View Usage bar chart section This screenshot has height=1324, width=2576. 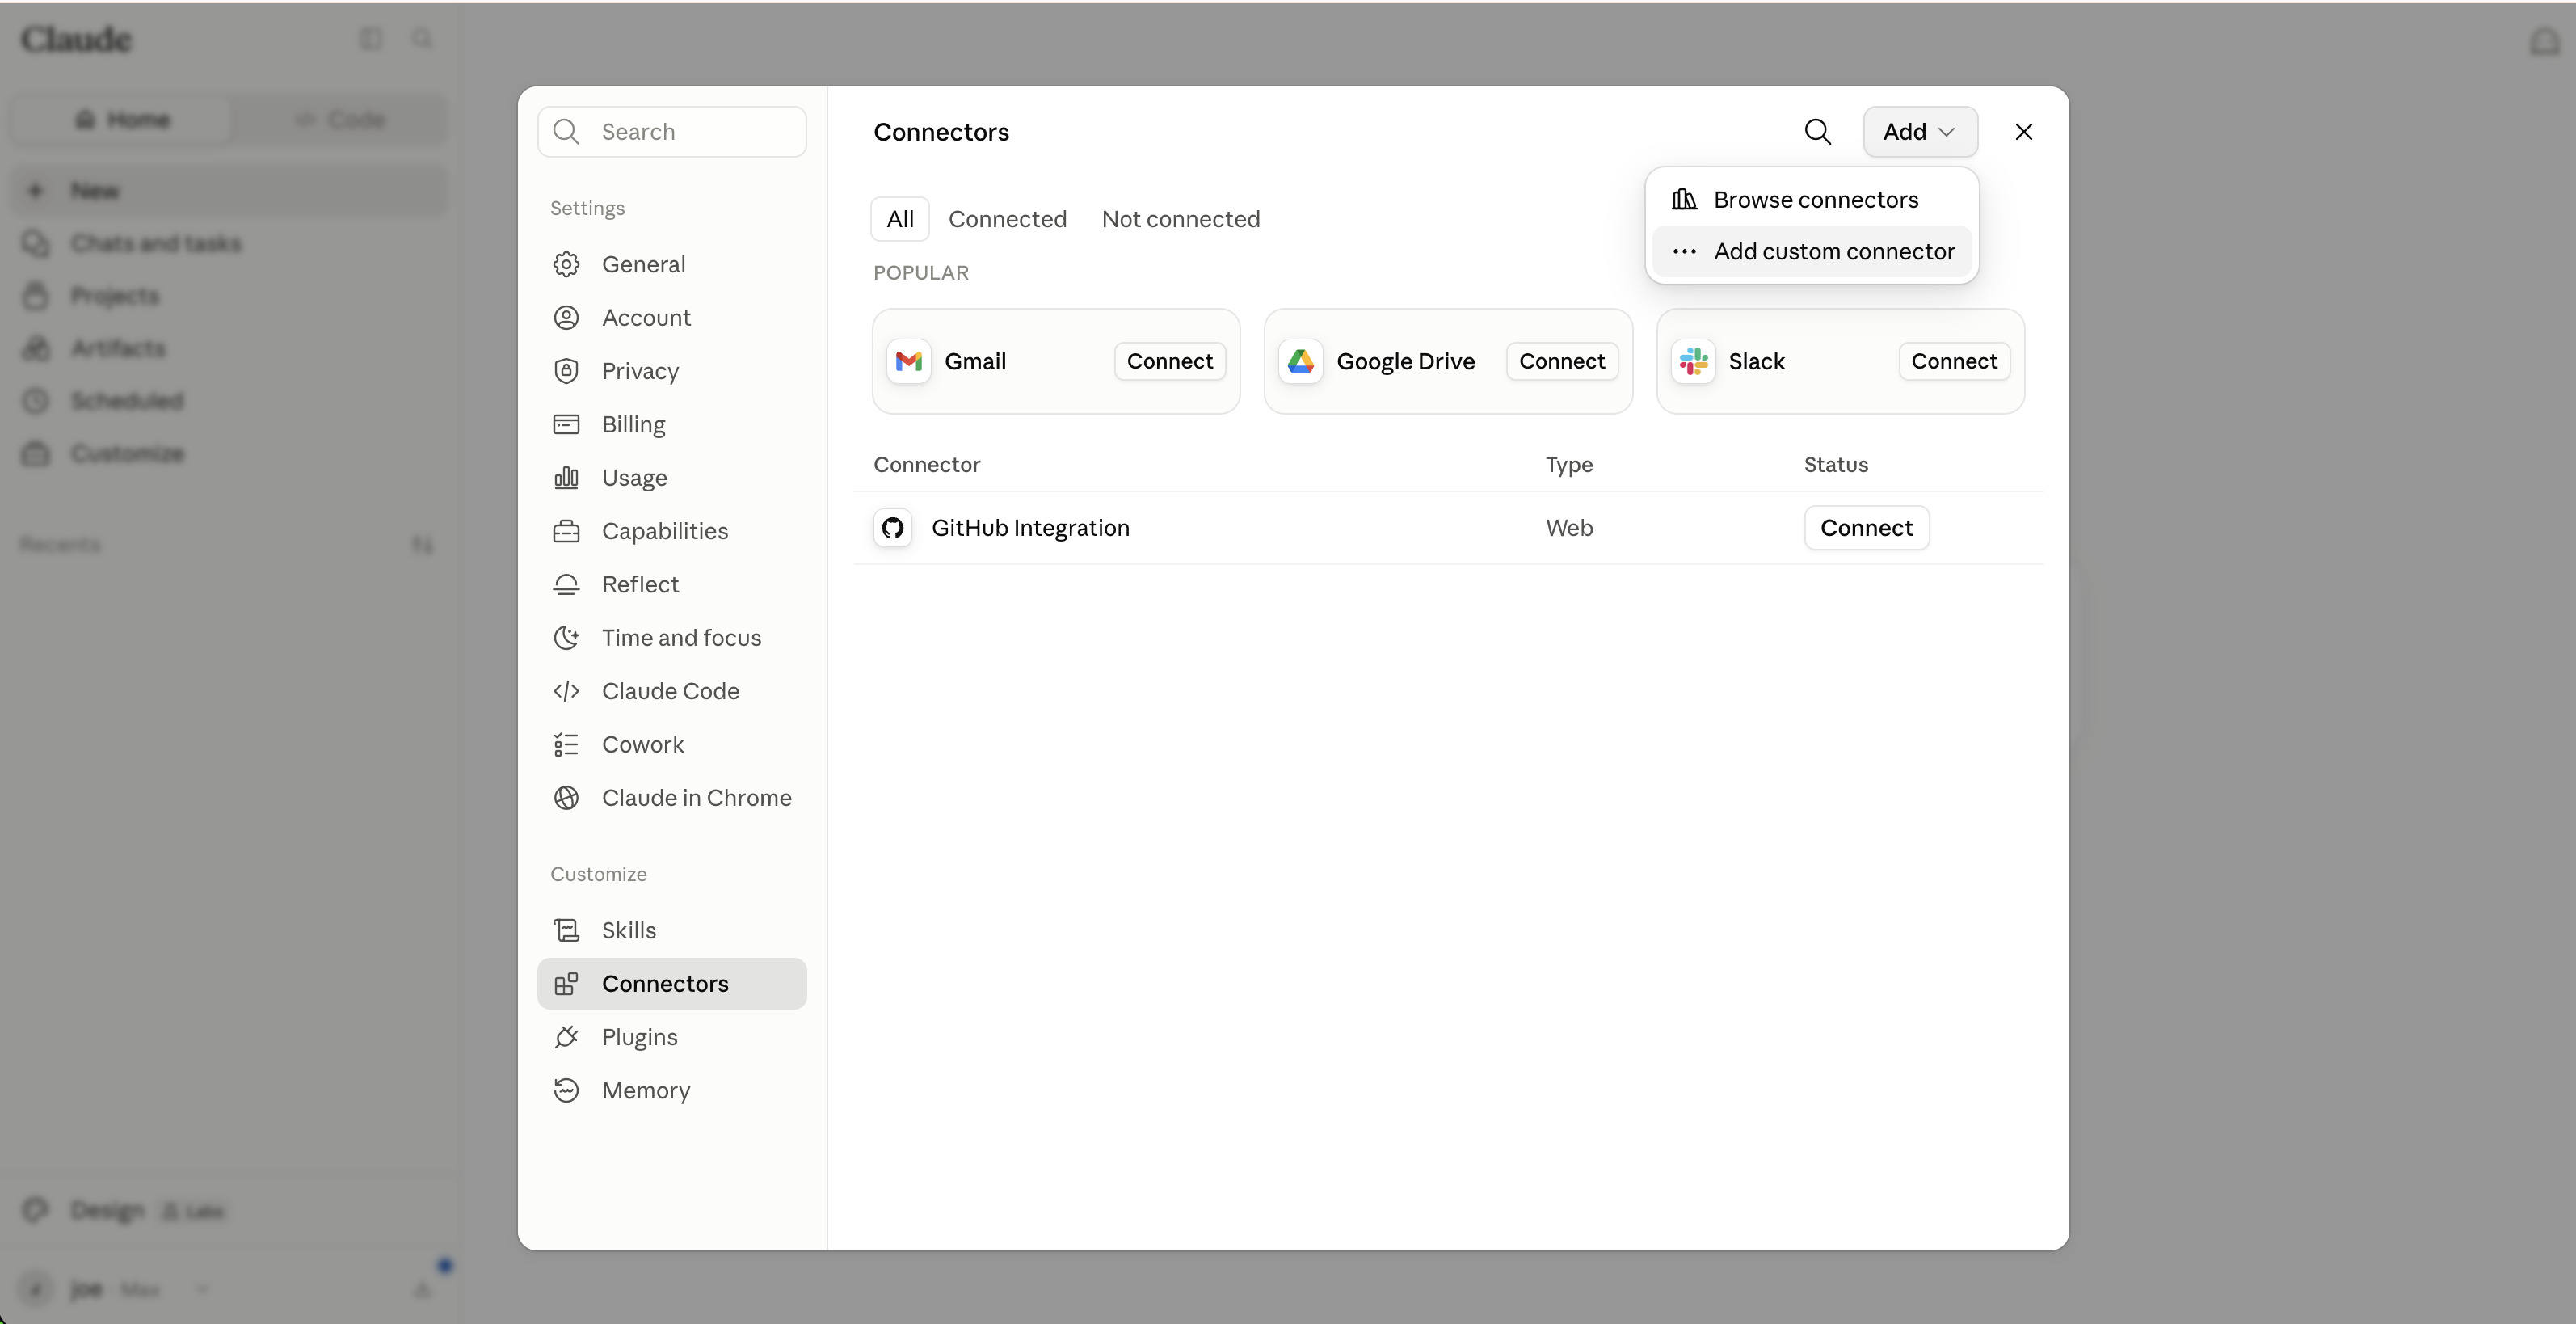click(x=671, y=478)
